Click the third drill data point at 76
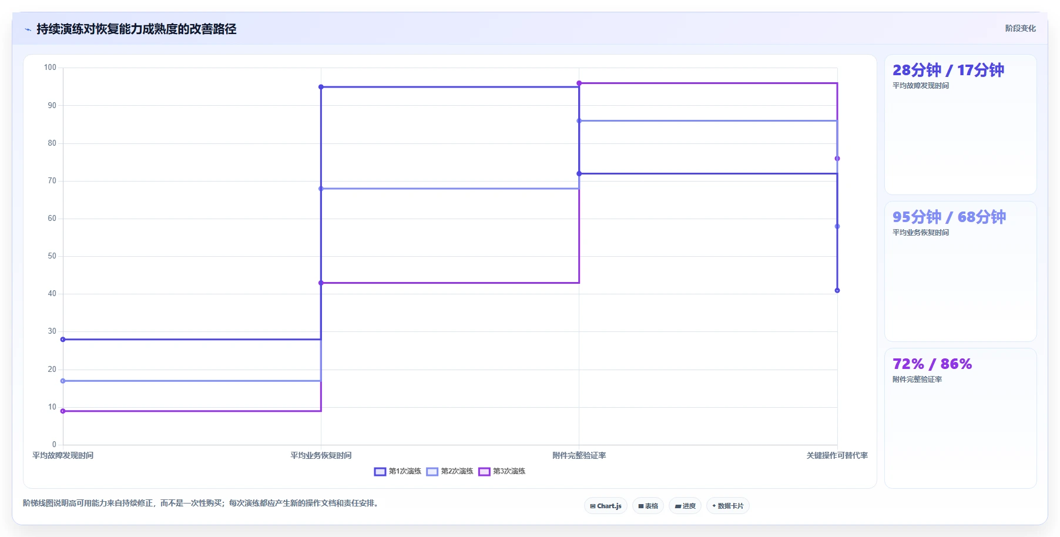The height and width of the screenshot is (537, 1060). click(x=837, y=159)
